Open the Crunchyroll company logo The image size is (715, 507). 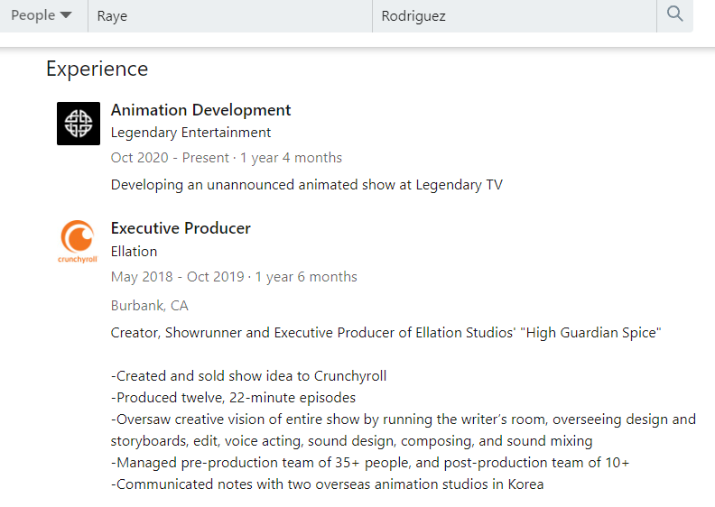tap(78, 242)
